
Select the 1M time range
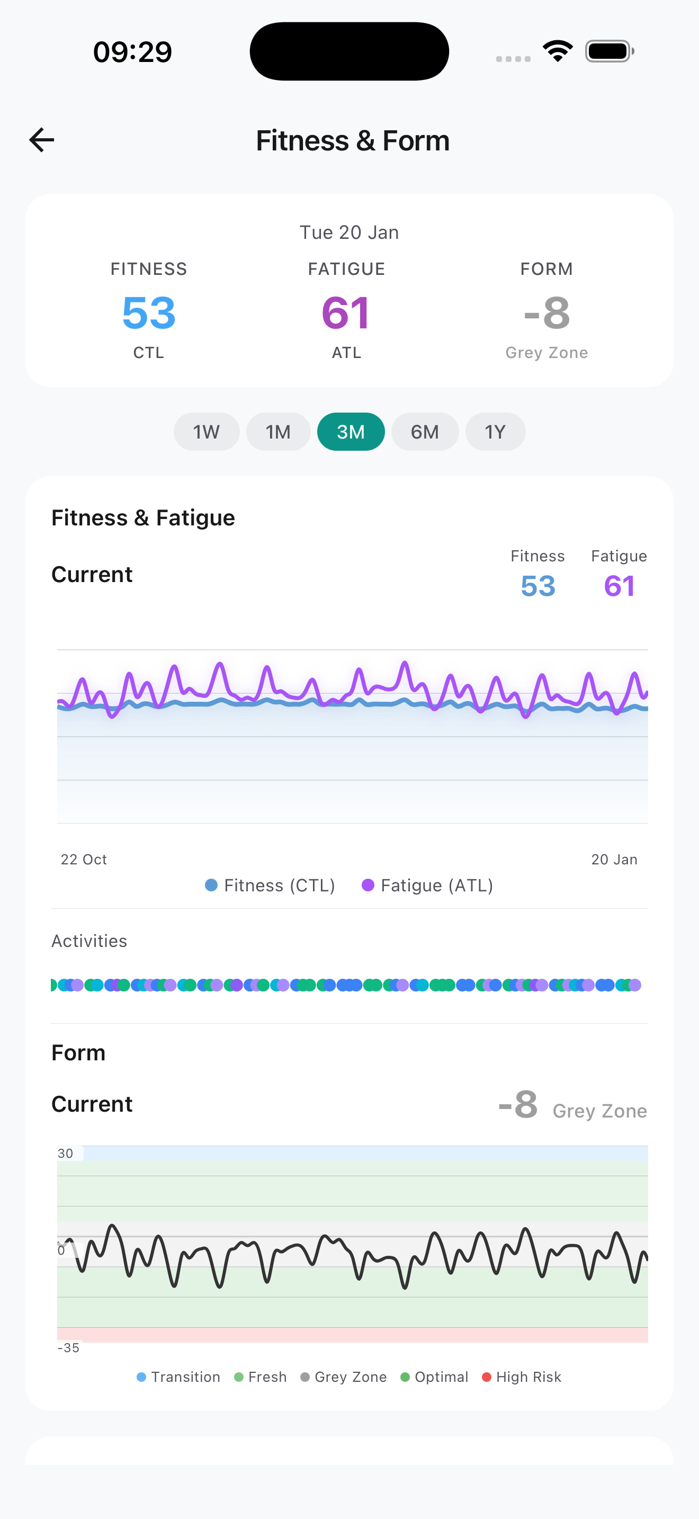tap(278, 432)
